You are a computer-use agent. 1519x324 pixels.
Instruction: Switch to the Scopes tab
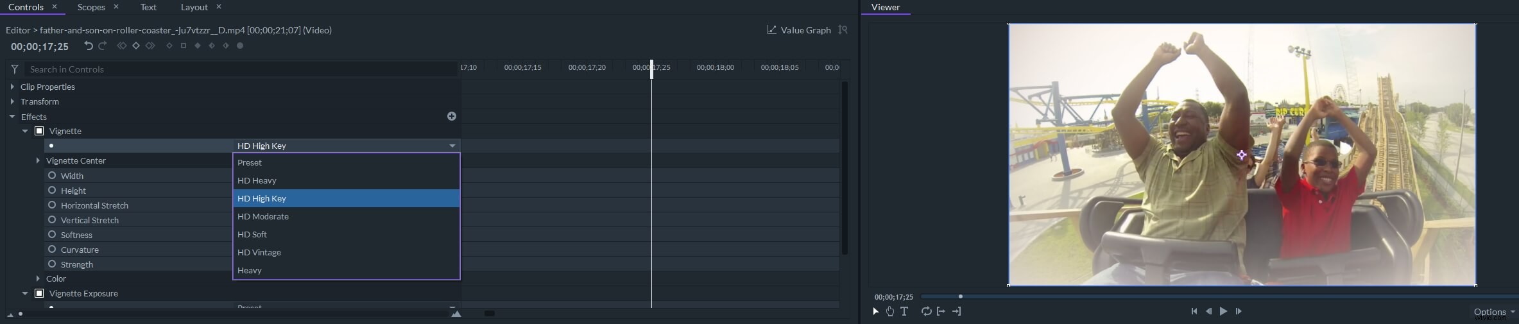[x=91, y=7]
